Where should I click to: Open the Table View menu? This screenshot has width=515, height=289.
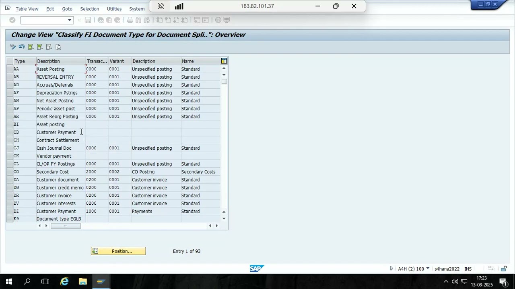point(27,9)
